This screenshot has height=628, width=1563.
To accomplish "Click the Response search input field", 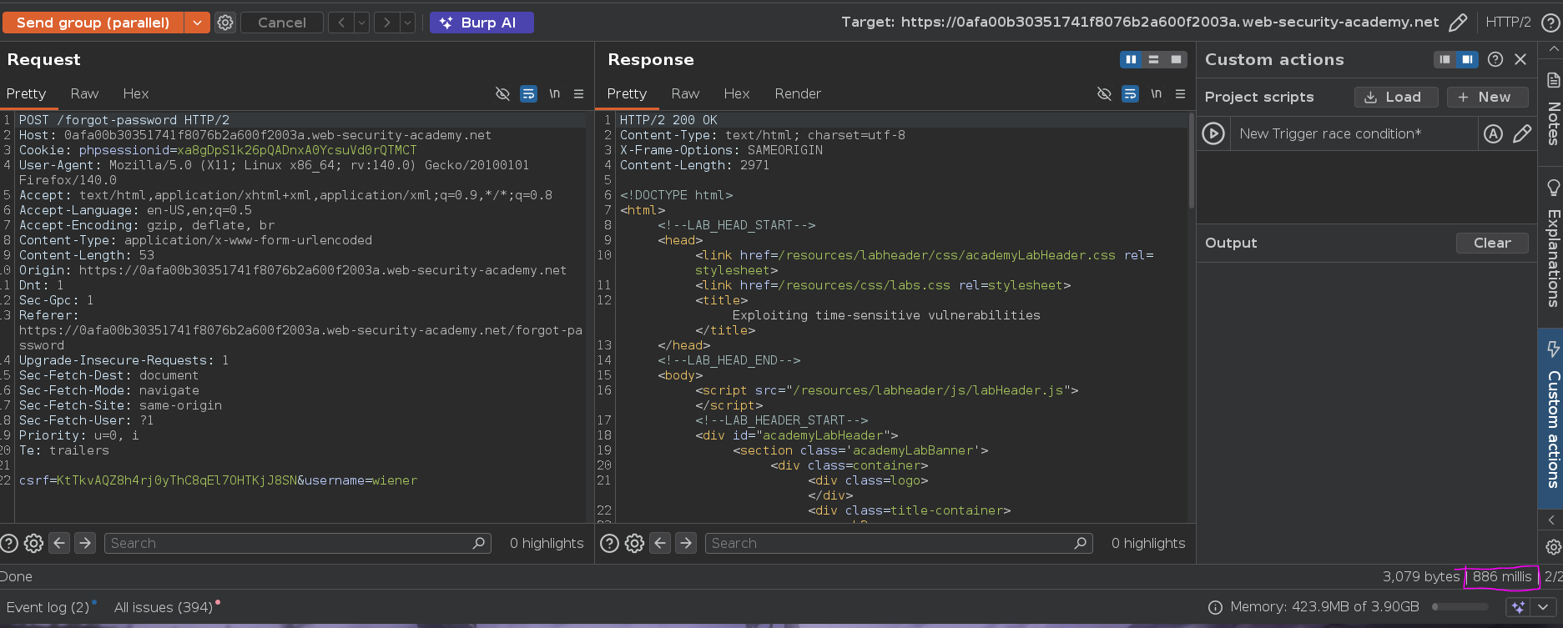I will pos(899,543).
